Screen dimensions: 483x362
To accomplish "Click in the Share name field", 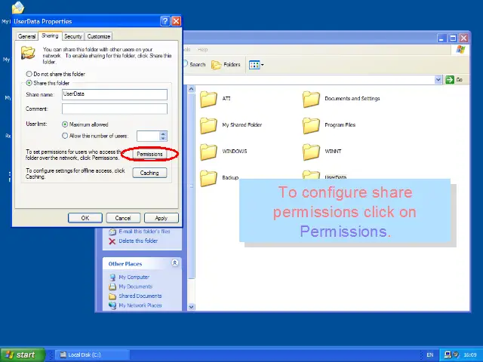I will [x=115, y=94].
